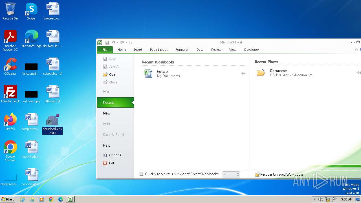This screenshot has width=361, height=203.
Task: Increase recent workbooks count with up arrow
Action: point(238,173)
